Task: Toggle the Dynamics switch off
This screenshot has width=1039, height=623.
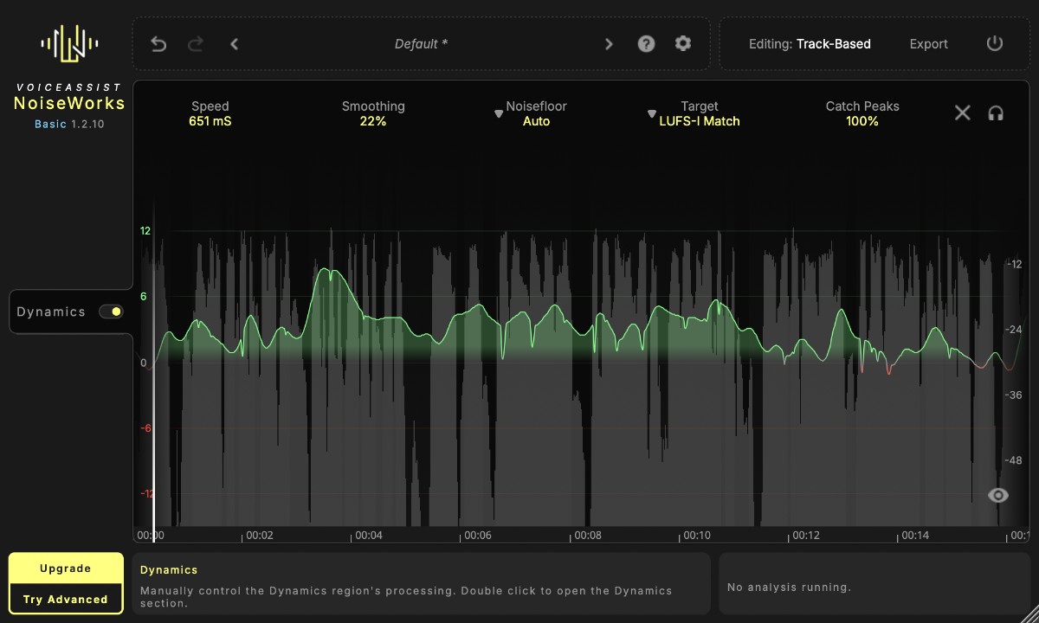Action: click(x=111, y=311)
